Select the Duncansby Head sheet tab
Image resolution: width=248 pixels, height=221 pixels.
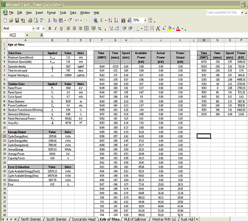pyautogui.click(x=82, y=219)
